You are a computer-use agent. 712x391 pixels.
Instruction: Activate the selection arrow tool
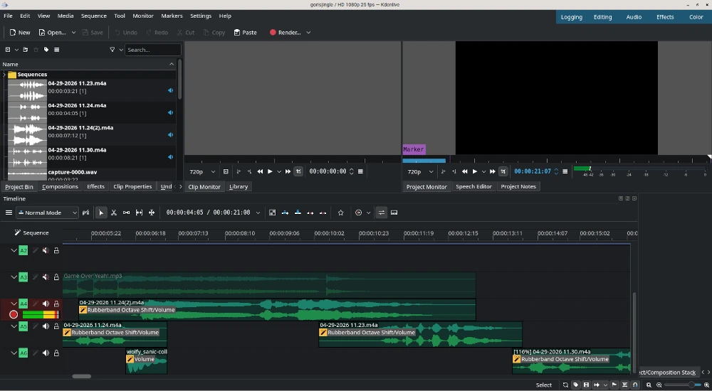[101, 213]
